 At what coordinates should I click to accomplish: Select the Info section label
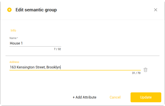pyautogui.click(x=13, y=30)
